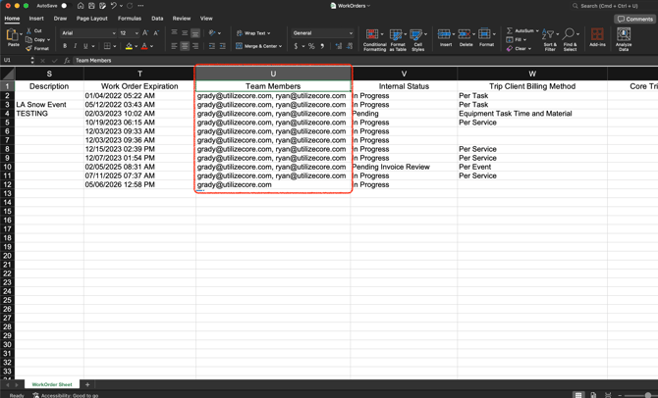
Task: Open the Page Layout ribbon tab
Action: [x=92, y=19]
